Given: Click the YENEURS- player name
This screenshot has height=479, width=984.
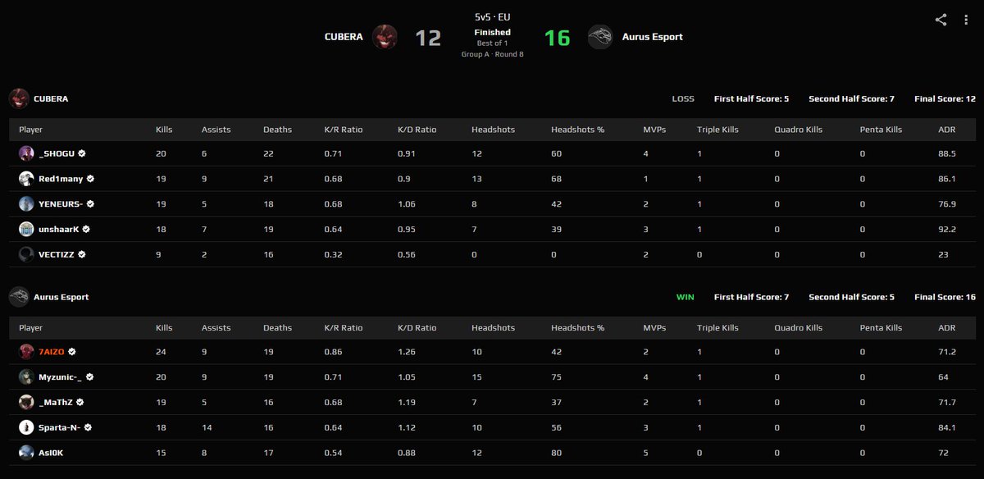Looking at the screenshot, I should coord(61,203).
